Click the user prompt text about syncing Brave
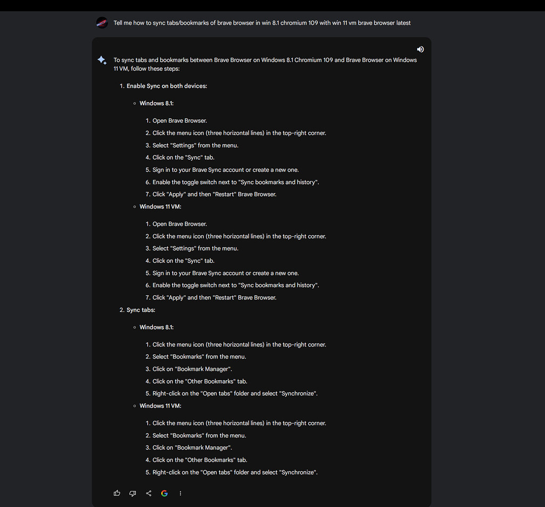Viewport: 545px width, 507px height. [x=262, y=23]
